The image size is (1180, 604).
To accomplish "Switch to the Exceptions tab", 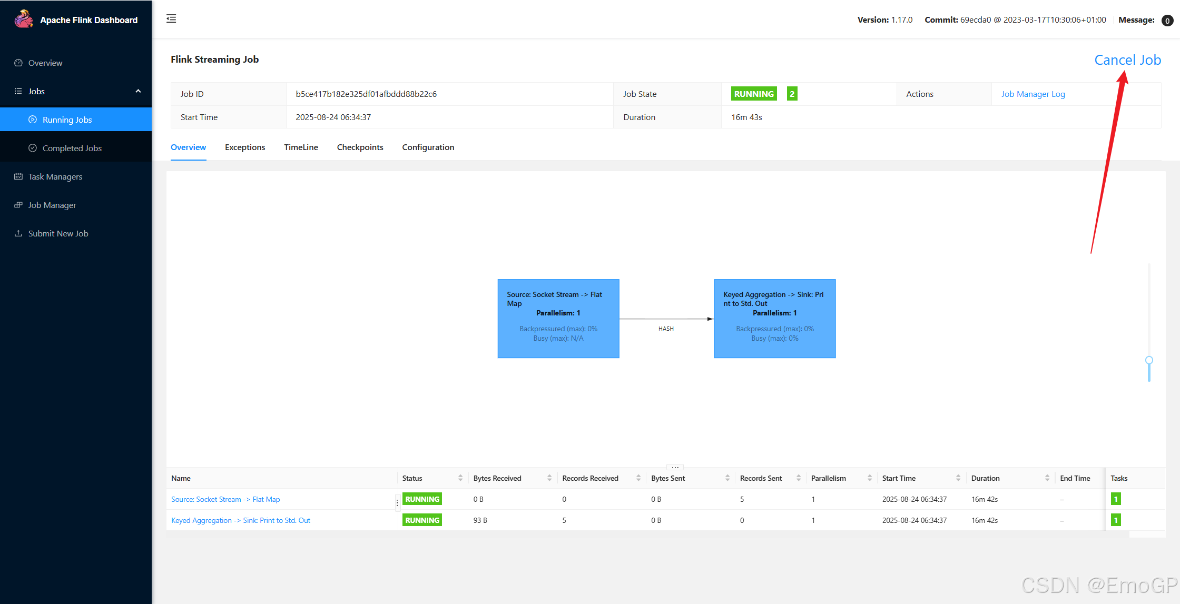I will tap(245, 147).
